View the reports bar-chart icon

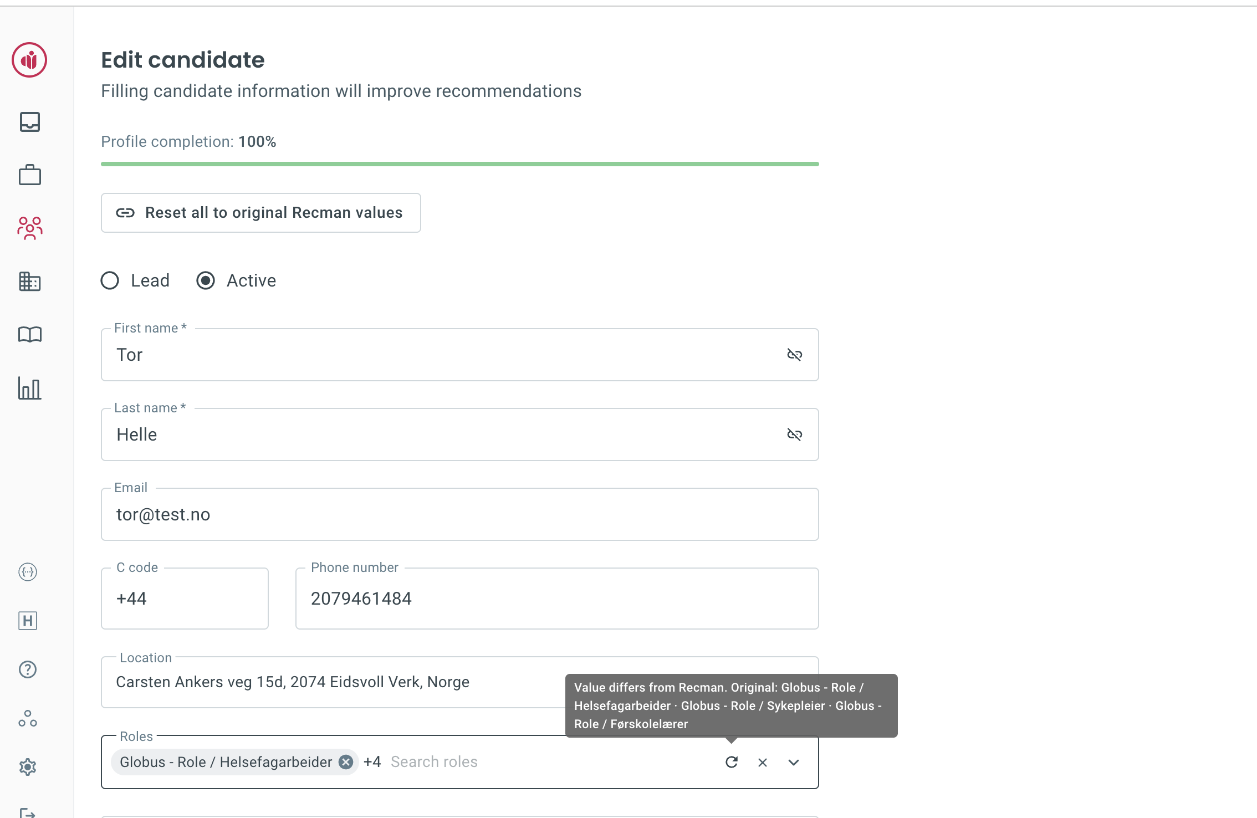coord(29,388)
